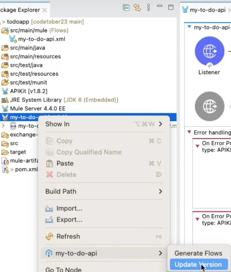Click the mule-artifact JSON file icon
The height and width of the screenshot is (272, 231).
5,161
